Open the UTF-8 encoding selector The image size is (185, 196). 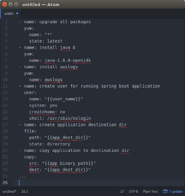[x=133, y=191]
